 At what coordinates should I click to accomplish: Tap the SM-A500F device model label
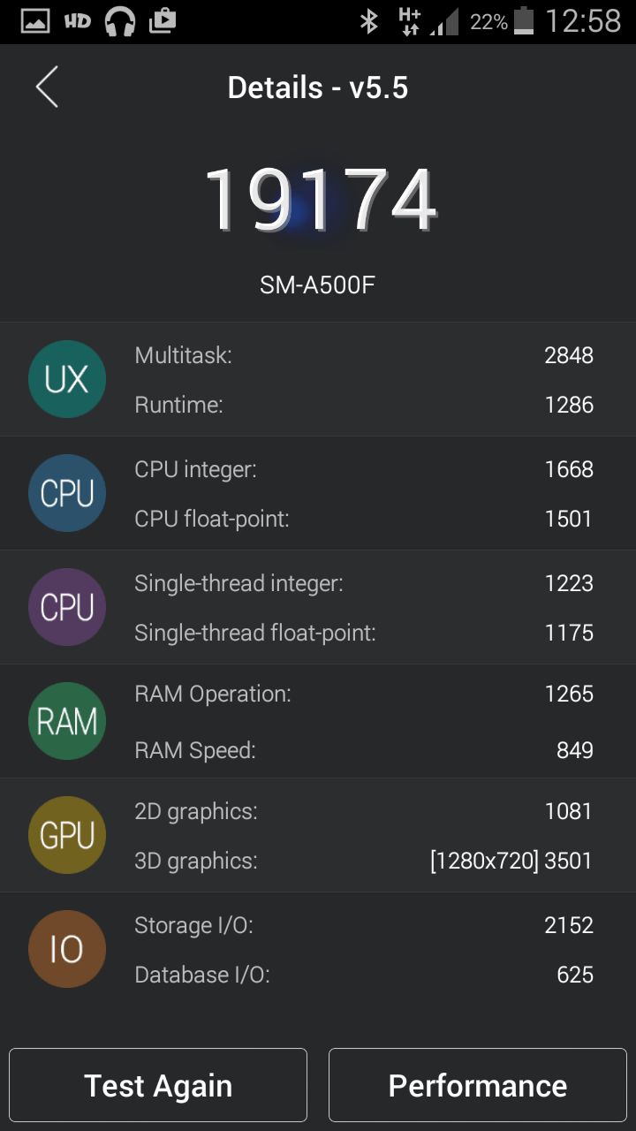pos(318,285)
